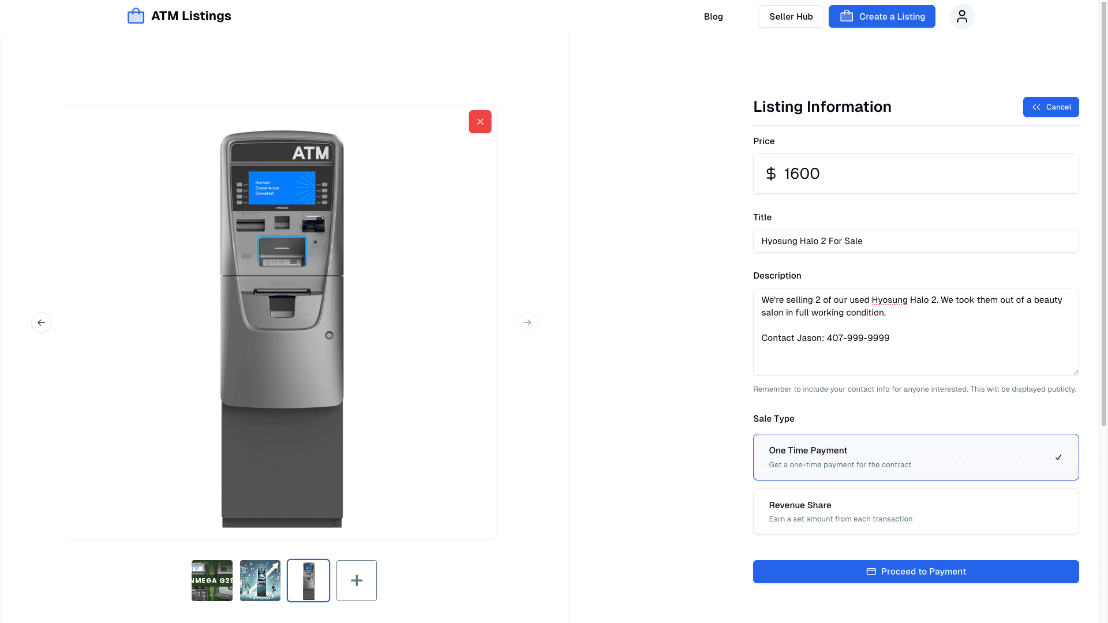The width and height of the screenshot is (1108, 623).
Task: Select the Revenue Share option
Action: pyautogui.click(x=916, y=512)
